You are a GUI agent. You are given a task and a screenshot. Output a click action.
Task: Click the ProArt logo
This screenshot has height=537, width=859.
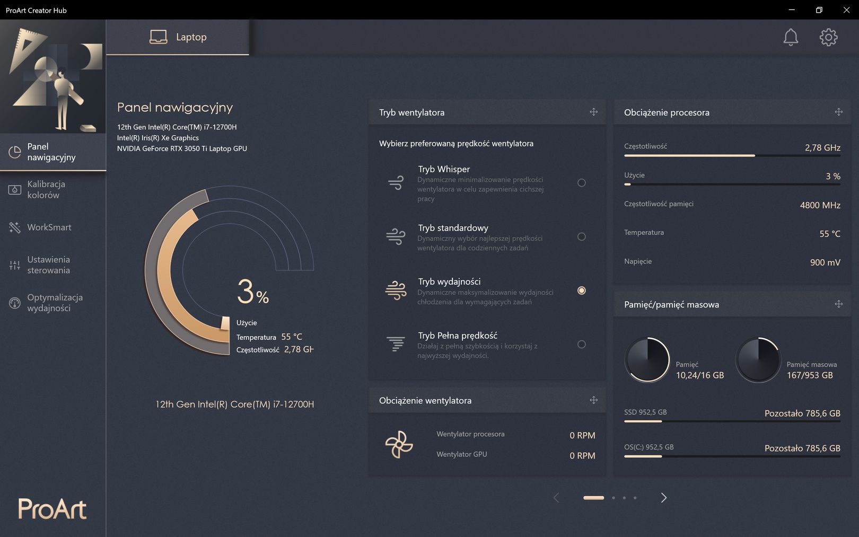(52, 509)
